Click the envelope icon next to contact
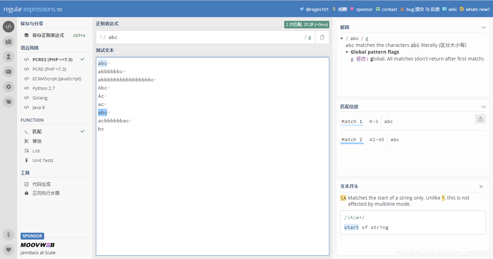The width and height of the screenshot is (493, 259). (378, 9)
